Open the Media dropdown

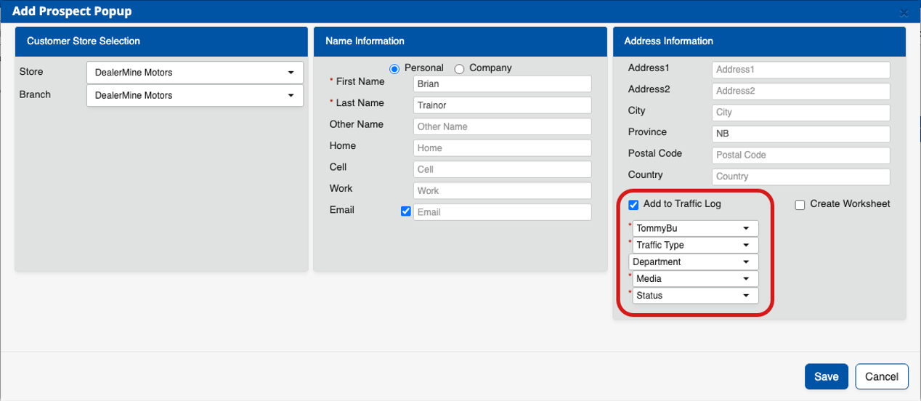pyautogui.click(x=695, y=279)
